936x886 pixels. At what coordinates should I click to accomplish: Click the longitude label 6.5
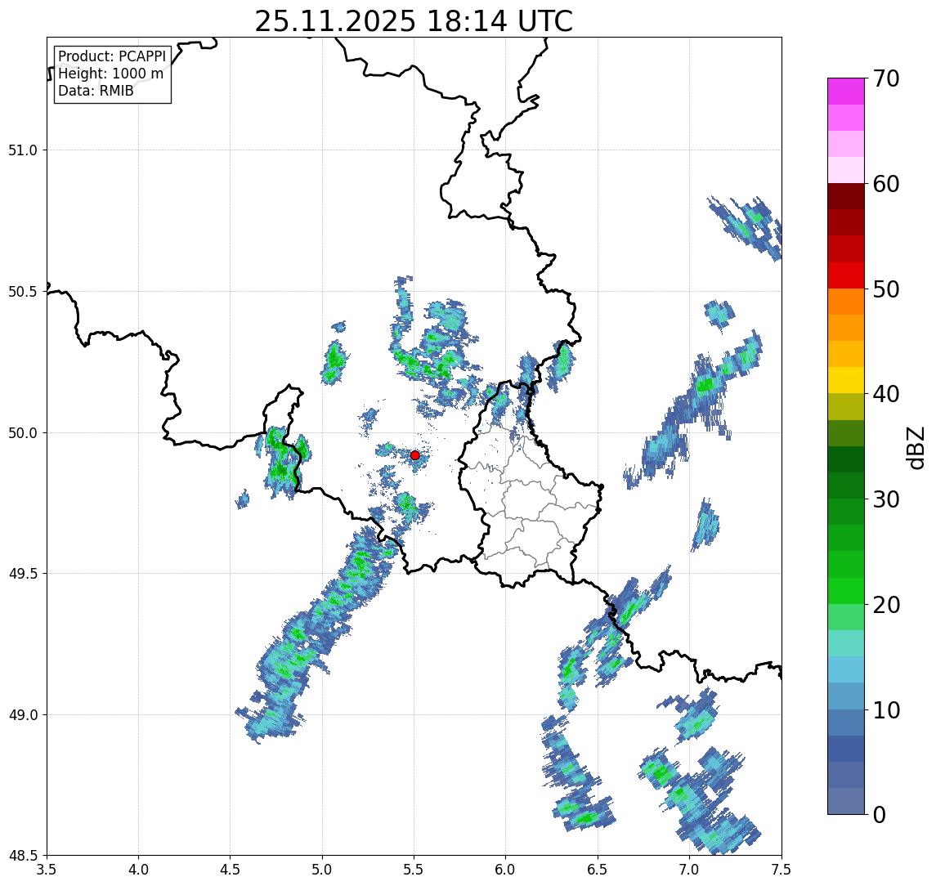tap(598, 870)
